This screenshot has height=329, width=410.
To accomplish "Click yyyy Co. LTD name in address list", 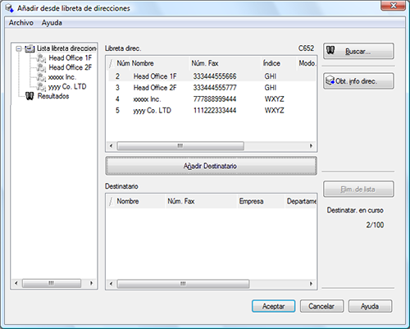I will click(152, 111).
